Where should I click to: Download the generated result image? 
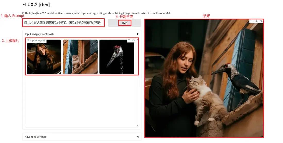(256, 21)
